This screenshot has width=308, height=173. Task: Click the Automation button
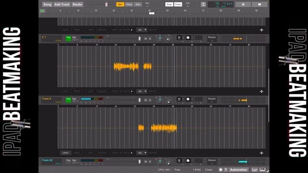pos(239,170)
